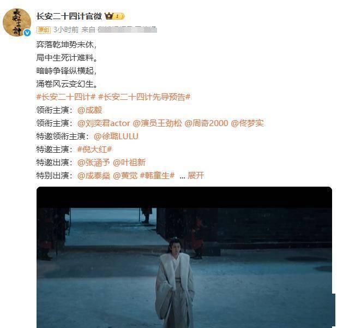This screenshot has height=328, width=337.
Task: Visit the @成泰燊 mention
Action: pyautogui.click(x=94, y=176)
